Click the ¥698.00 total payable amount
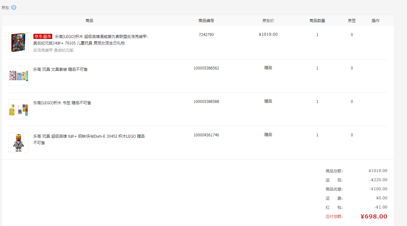Viewport: 407px width, 226px height. pyautogui.click(x=374, y=217)
